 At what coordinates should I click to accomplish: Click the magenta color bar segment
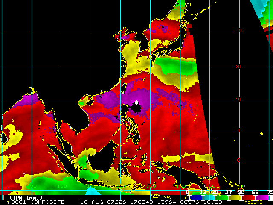pyautogui.click(x=262, y=197)
